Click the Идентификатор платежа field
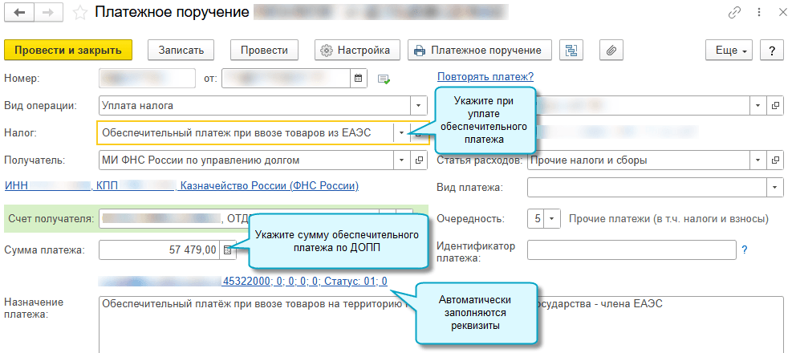 632,250
